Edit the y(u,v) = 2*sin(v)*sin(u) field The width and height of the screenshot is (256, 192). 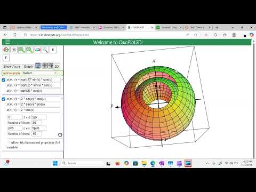(x=40, y=104)
